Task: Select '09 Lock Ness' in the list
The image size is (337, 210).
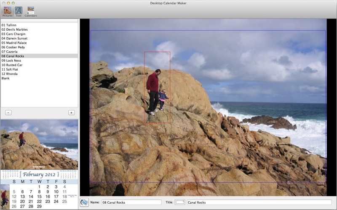Action: [x=39, y=60]
